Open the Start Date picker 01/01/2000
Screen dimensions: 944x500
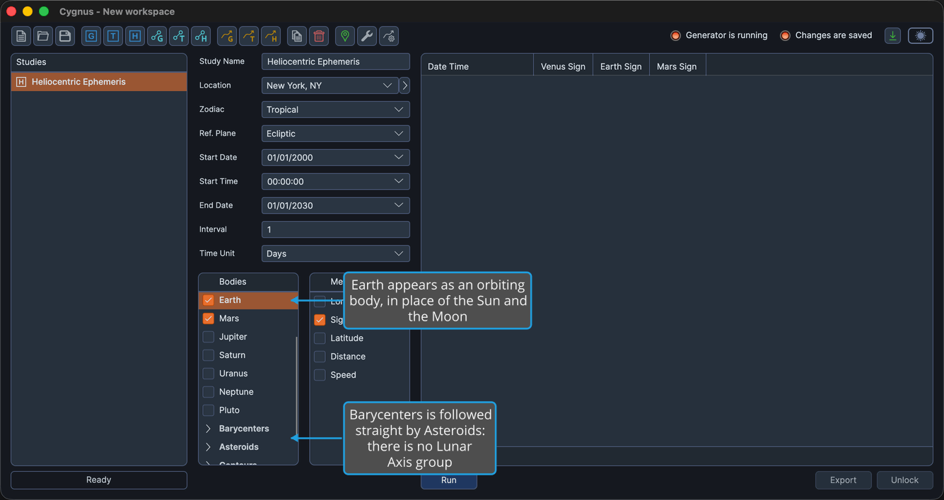click(336, 157)
